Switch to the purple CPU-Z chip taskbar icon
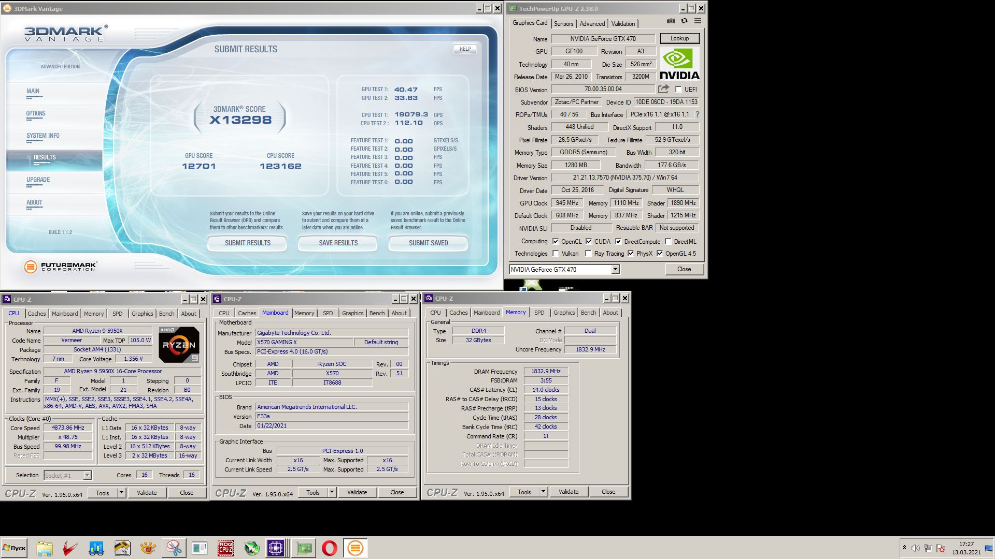This screenshot has width=995, height=559. (x=276, y=548)
